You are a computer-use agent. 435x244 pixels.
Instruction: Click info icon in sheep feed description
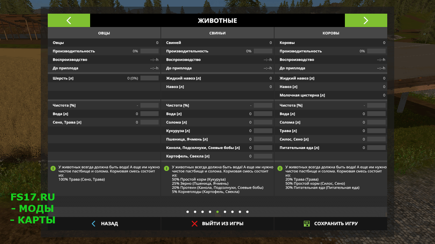point(53,168)
